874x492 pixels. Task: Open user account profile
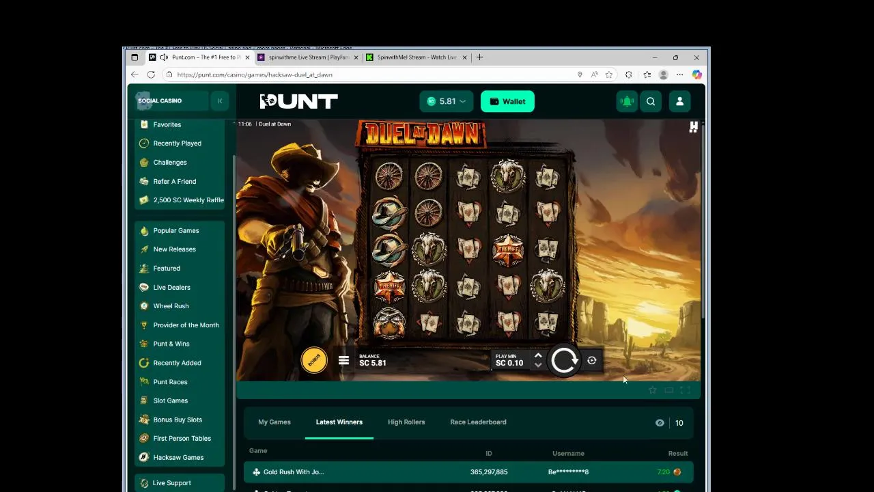click(679, 101)
